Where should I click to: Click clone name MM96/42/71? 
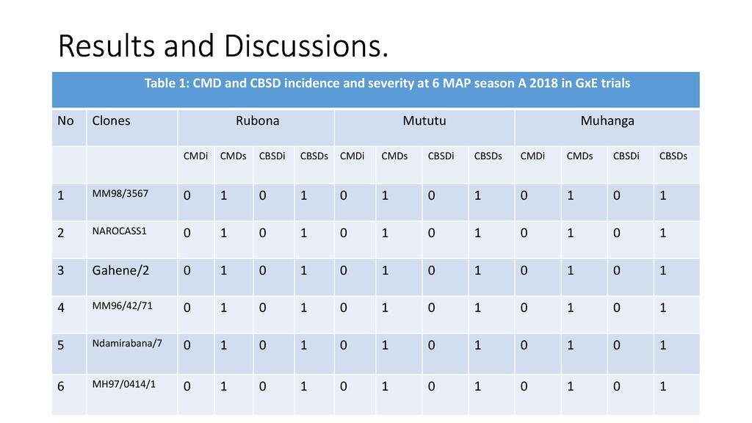coord(122,306)
